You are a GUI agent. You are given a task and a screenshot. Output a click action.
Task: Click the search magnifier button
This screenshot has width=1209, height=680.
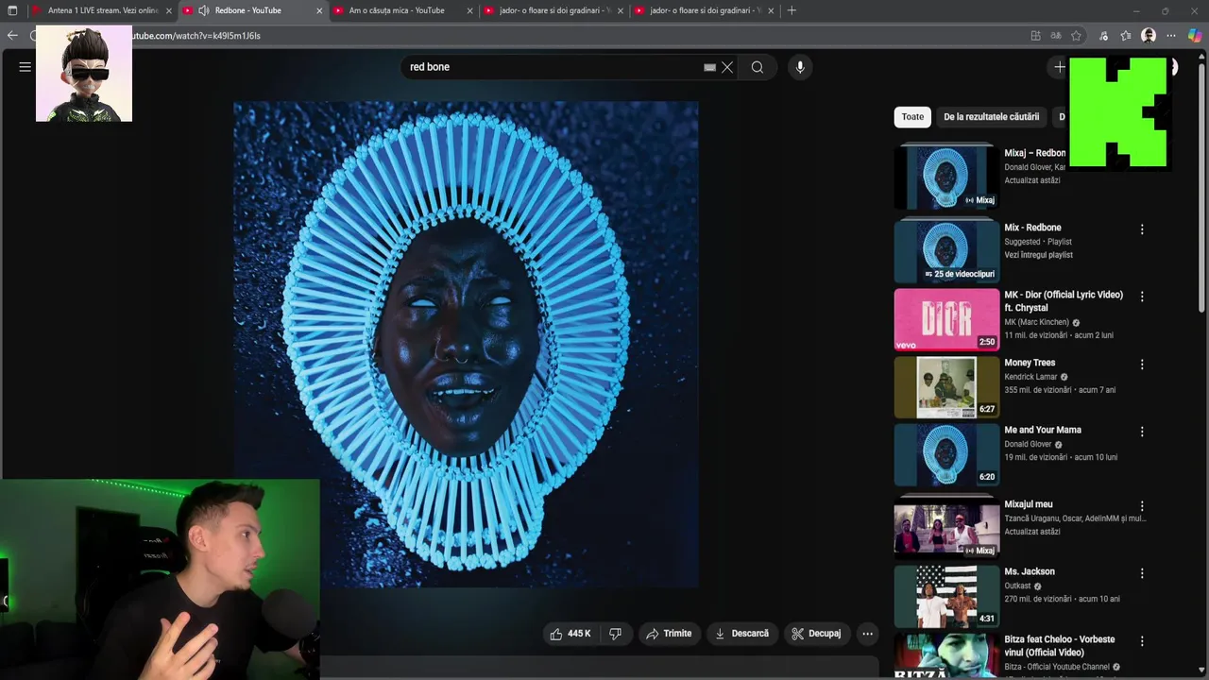(758, 67)
